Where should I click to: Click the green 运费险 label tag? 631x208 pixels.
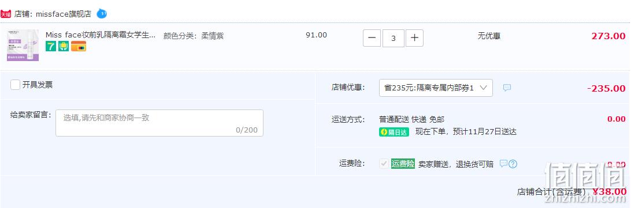tap(403, 164)
